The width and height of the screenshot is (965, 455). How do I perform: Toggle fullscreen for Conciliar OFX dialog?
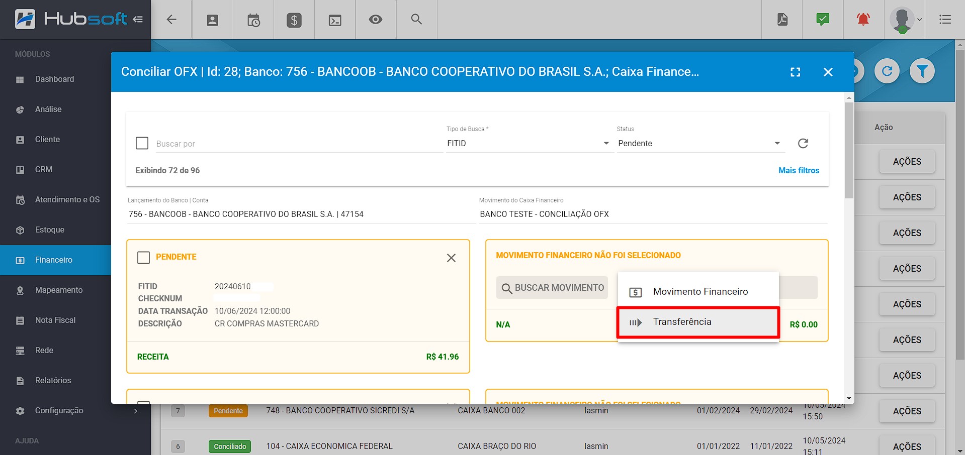point(795,72)
